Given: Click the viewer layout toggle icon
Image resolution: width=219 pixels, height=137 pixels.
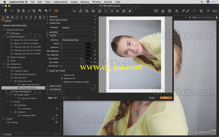Looking at the screenshot, I should click(156, 11).
